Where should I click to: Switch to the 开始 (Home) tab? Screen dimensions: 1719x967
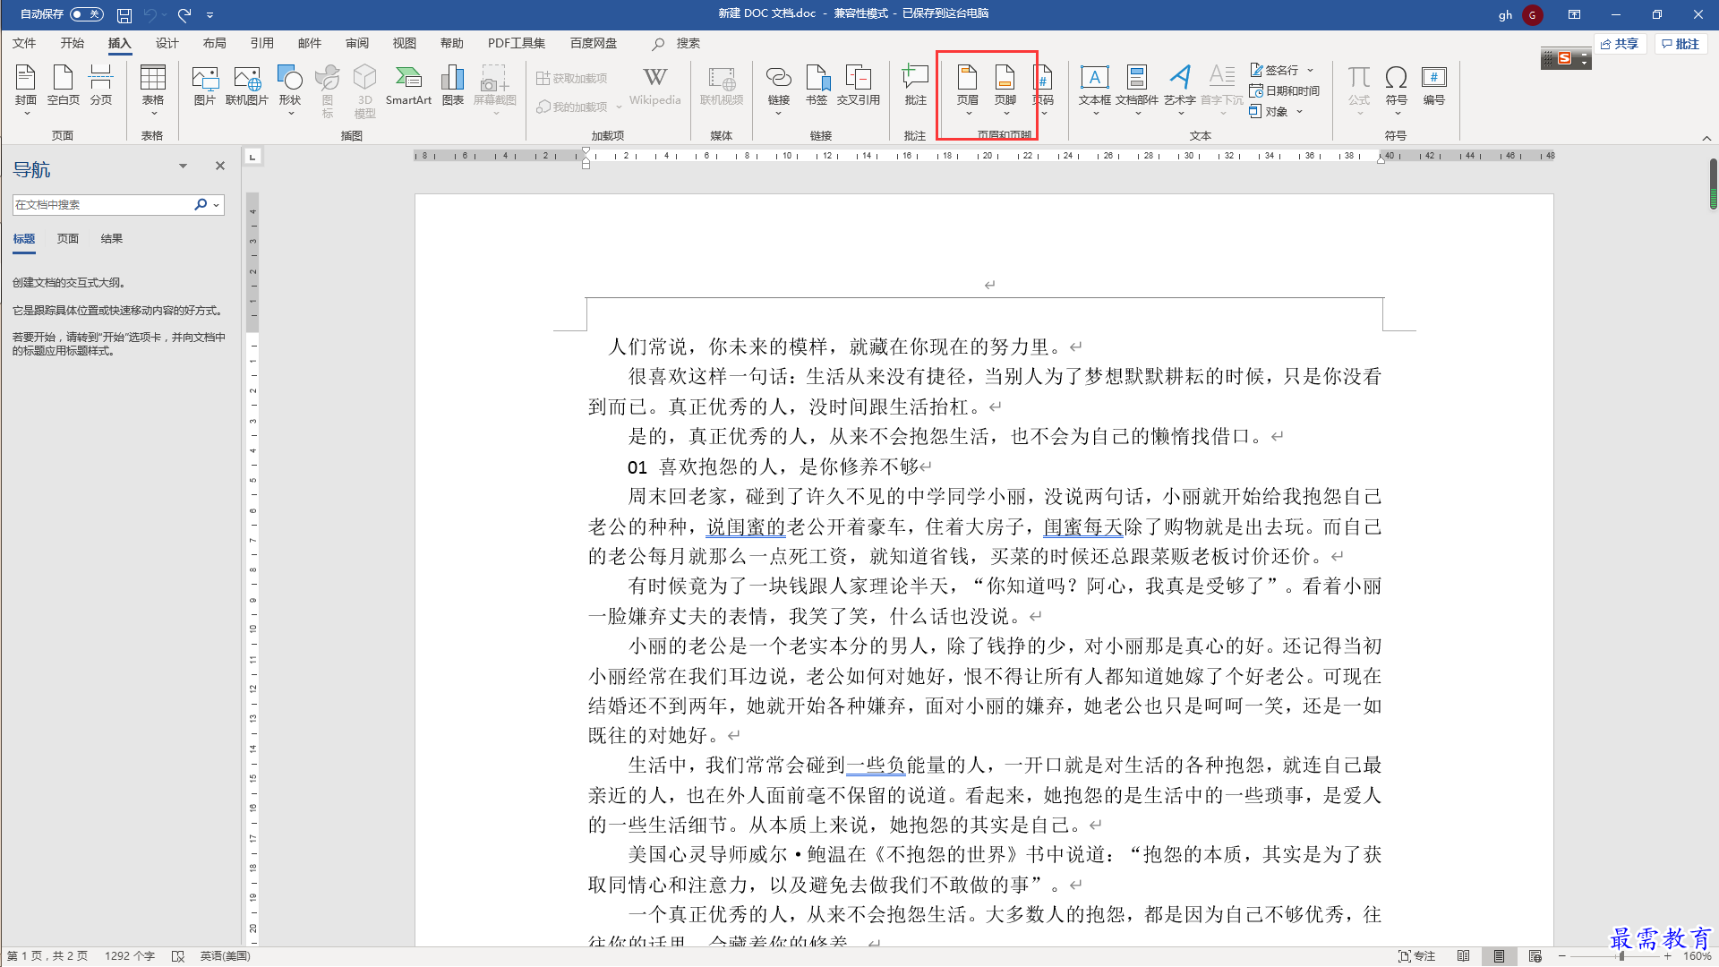73,43
